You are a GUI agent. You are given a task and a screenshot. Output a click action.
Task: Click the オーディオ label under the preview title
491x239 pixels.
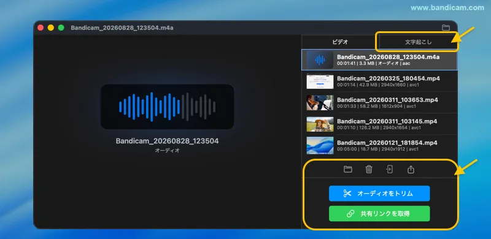click(x=167, y=151)
